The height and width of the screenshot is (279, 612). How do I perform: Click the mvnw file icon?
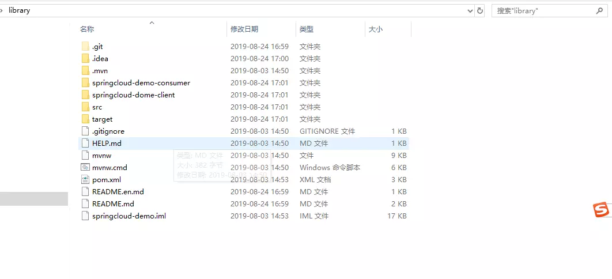(x=85, y=155)
